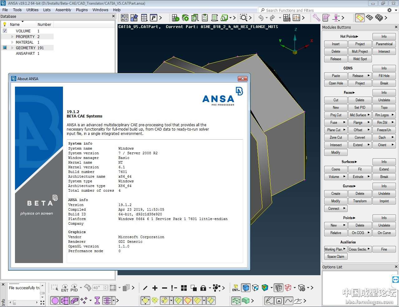Screen dimensions: 399x307
Task: Expand the MATERIAL tree node
Action: (12, 42)
